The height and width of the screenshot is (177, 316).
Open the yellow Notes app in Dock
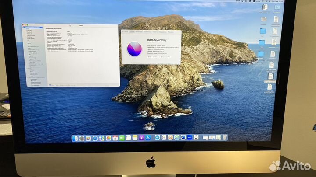pos(135,138)
